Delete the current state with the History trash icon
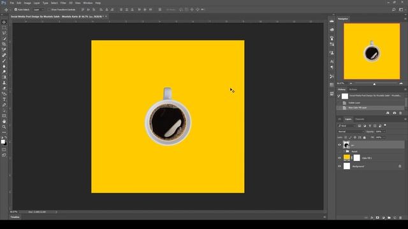 point(400,113)
